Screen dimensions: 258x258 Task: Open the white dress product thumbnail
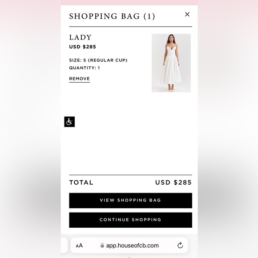[x=171, y=63]
